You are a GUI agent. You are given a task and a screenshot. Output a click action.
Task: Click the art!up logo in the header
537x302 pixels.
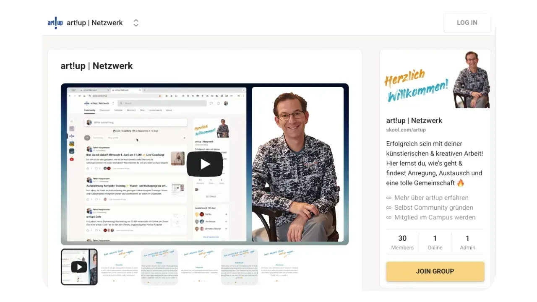55,23
